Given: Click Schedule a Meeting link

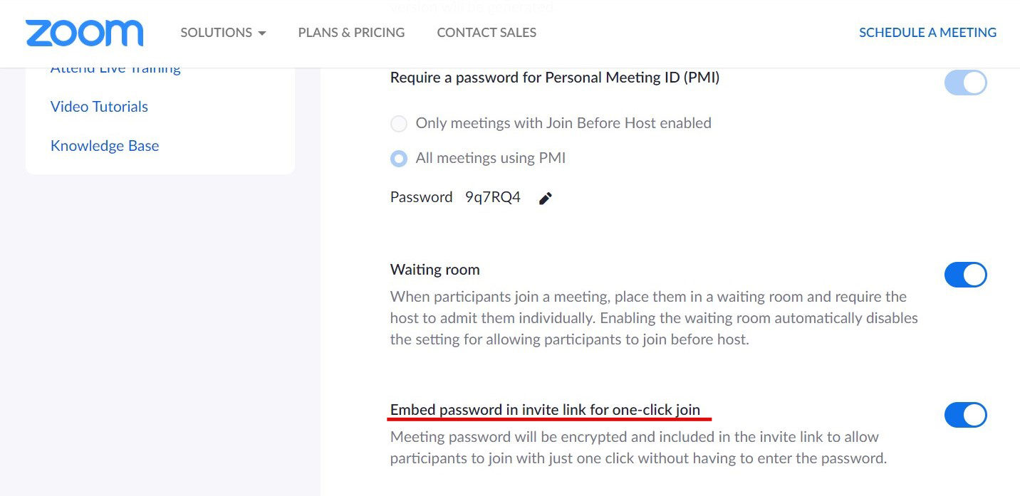Looking at the screenshot, I should 927,33.
